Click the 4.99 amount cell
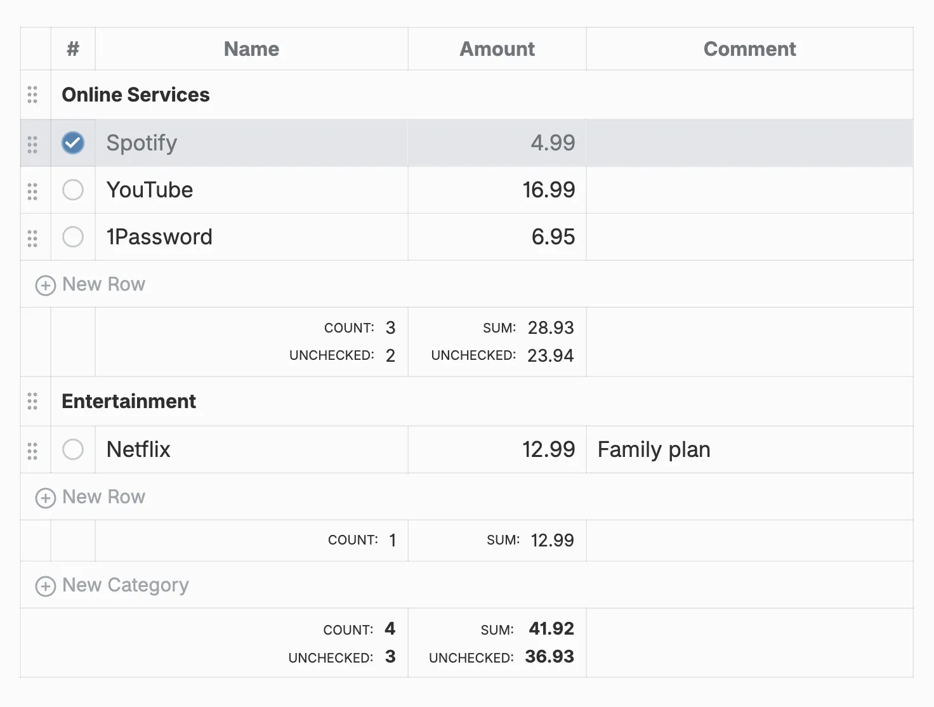The width and height of the screenshot is (934, 707). [497, 143]
